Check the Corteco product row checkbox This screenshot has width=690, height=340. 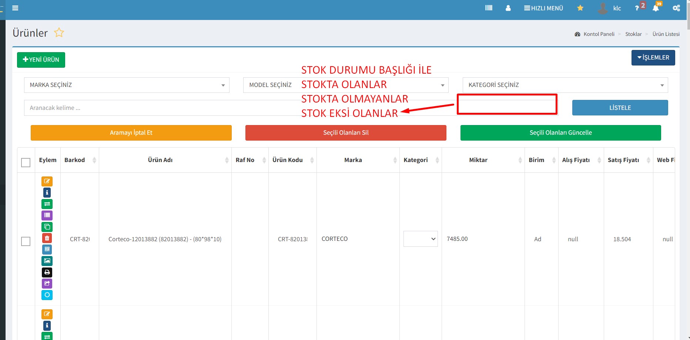[x=26, y=241]
